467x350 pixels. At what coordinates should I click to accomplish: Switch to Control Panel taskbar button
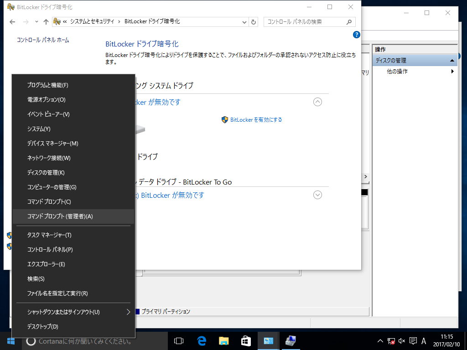click(268, 341)
